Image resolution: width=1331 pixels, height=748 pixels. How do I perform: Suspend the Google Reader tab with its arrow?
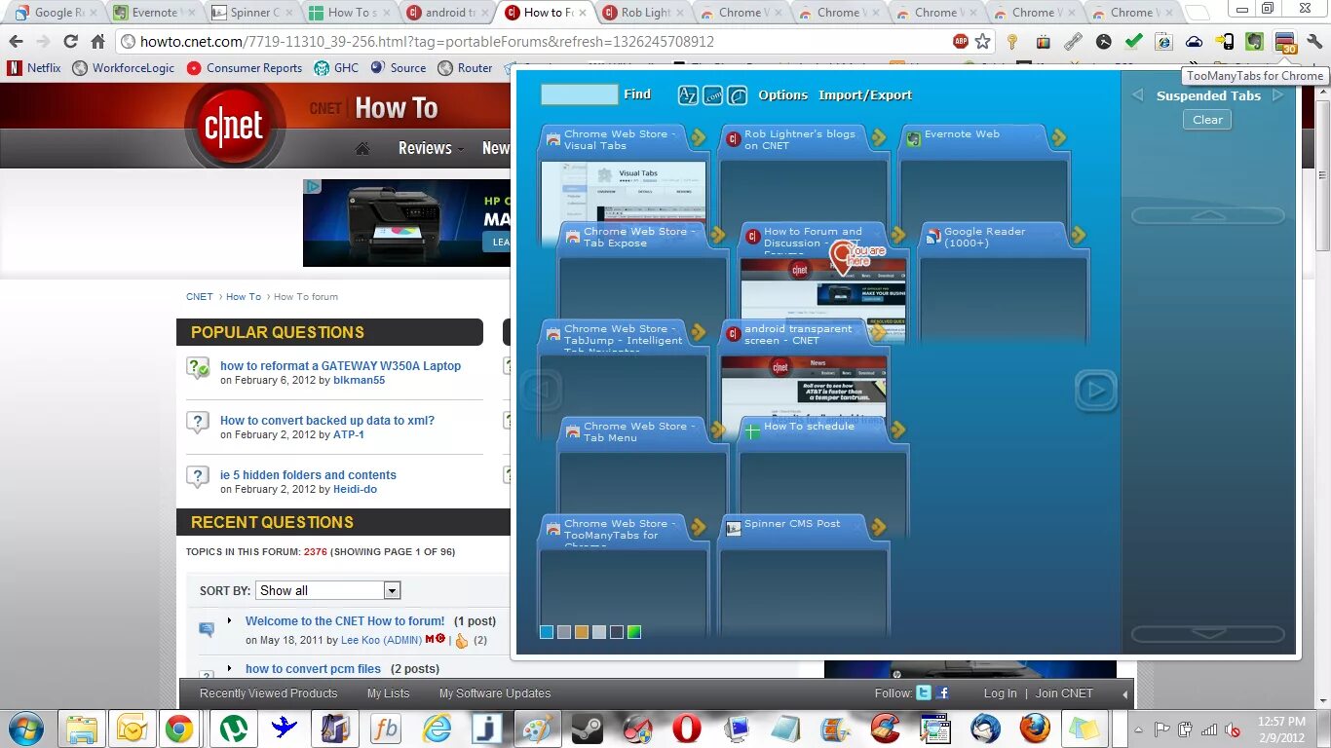tap(1079, 235)
